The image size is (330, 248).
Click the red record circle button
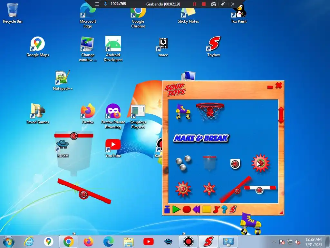click(x=187, y=210)
